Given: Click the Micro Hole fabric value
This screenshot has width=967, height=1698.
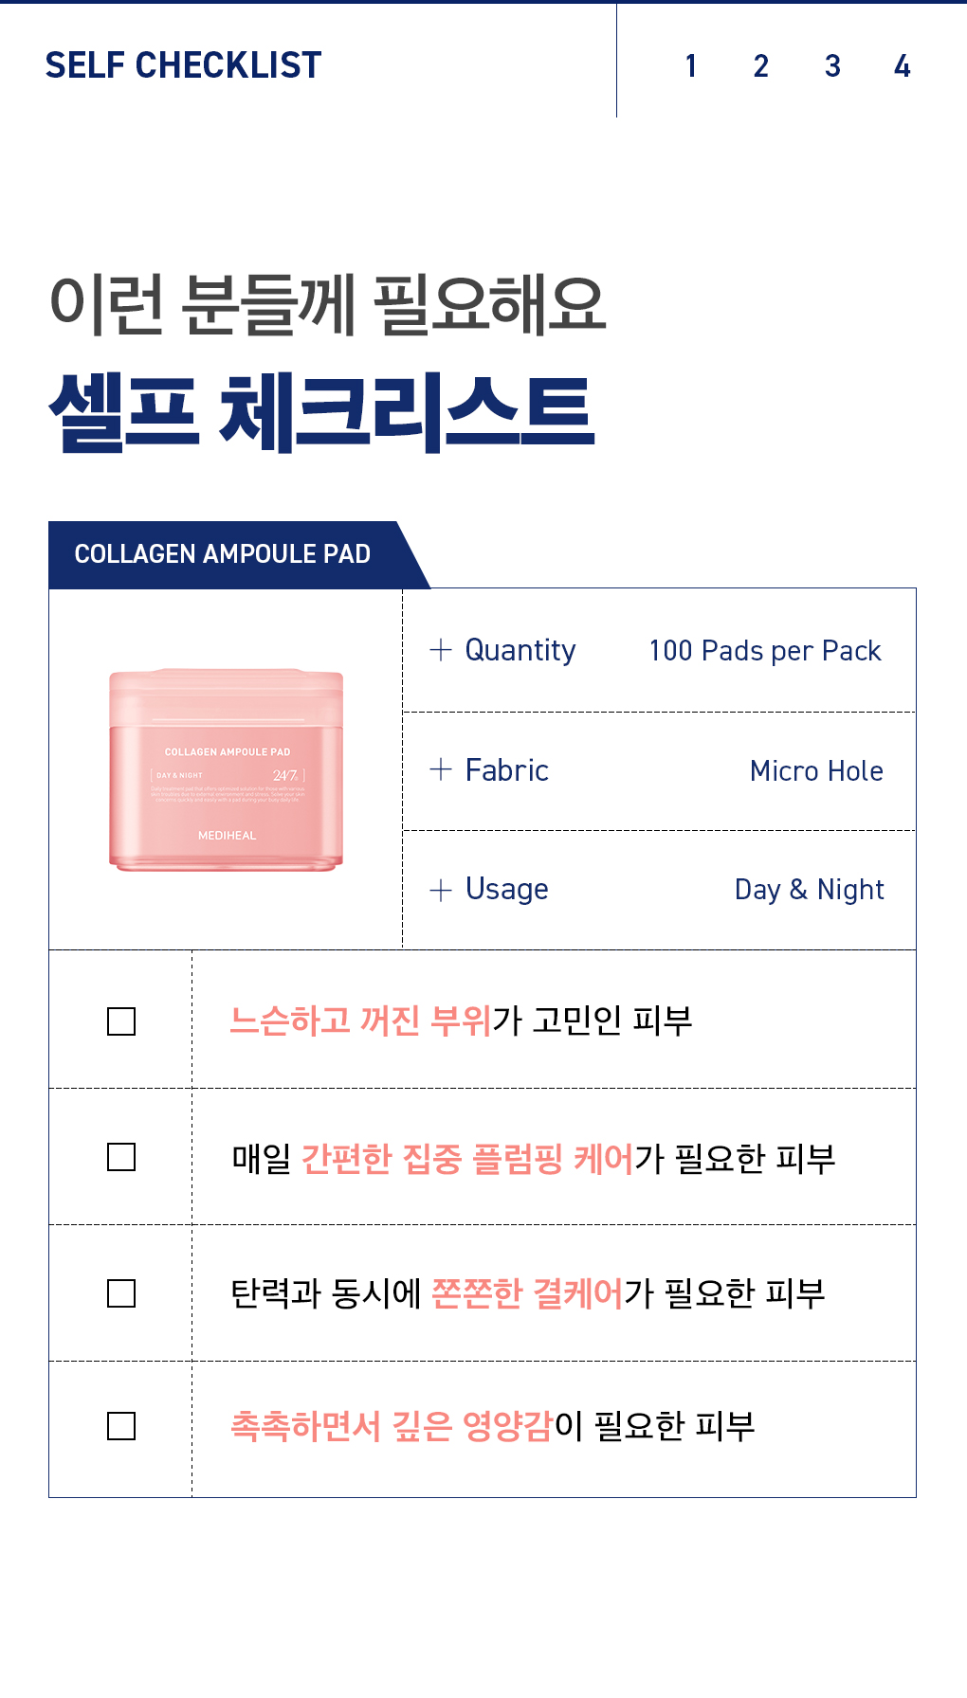Looking at the screenshot, I should (816, 771).
